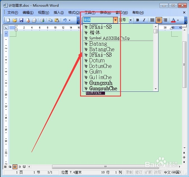This screenshot has width=189, height=177.
Task: Click the font list scrollbar thumb
Action: coord(156,31)
